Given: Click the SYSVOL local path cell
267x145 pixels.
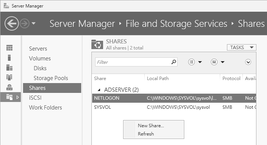Looking at the screenshot, I should click(x=178, y=107).
